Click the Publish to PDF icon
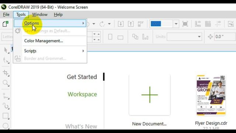236x133 pixels. tap(140, 24)
